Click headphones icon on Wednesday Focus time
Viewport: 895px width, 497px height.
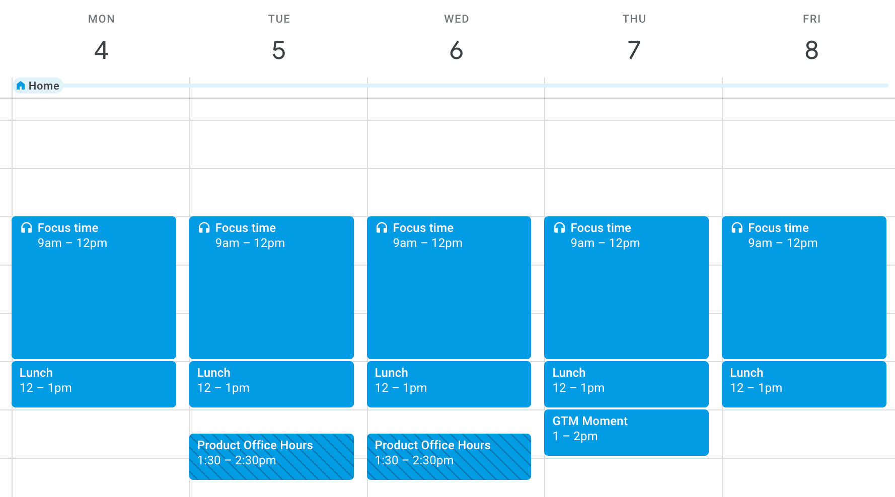pos(382,228)
